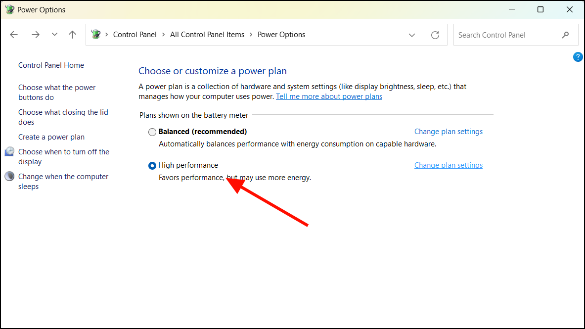Open the address bar history dropdown
585x329 pixels.
[412, 35]
